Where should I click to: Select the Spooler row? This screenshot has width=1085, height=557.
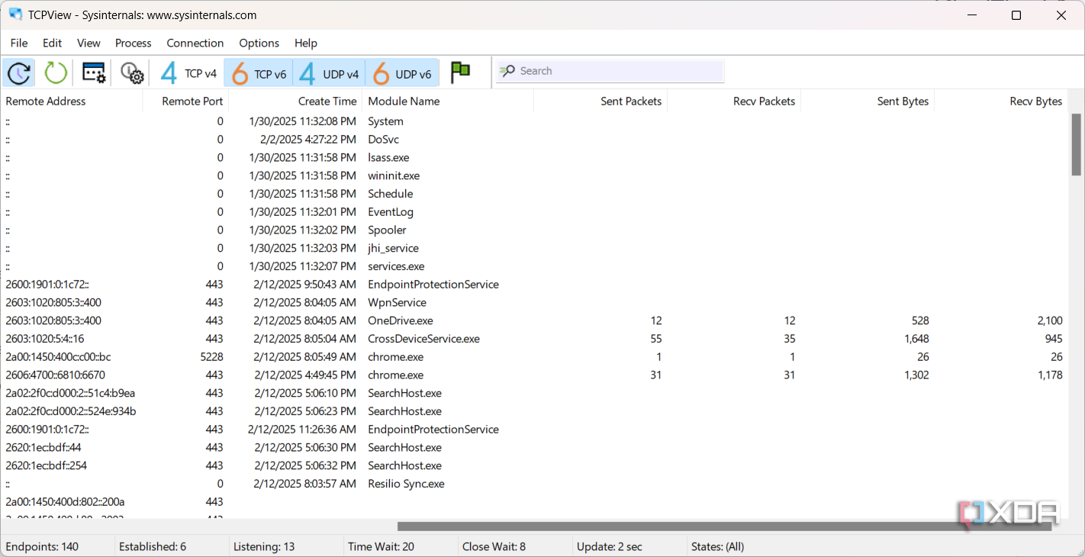pos(534,230)
